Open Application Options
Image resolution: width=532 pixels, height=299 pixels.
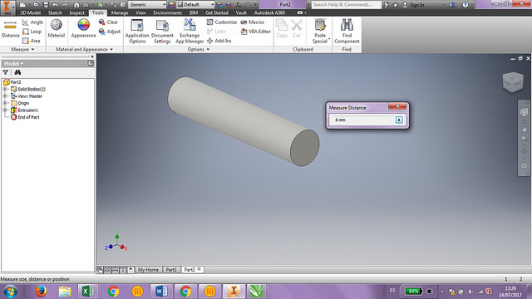click(x=137, y=32)
